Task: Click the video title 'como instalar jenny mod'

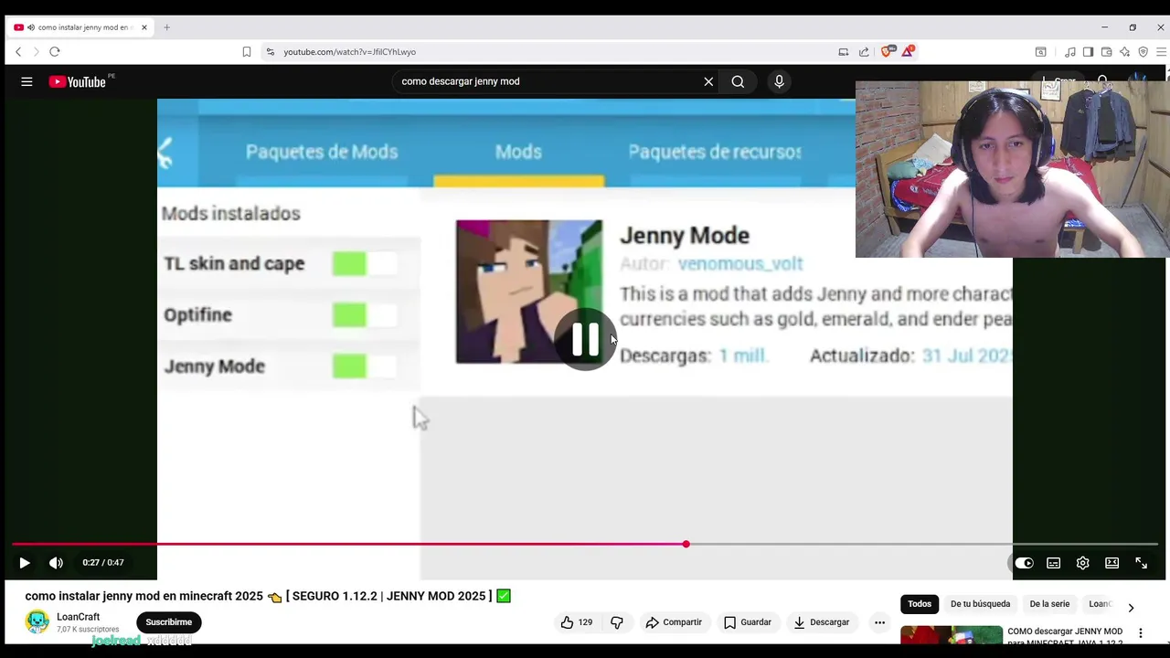Action: pos(268,596)
